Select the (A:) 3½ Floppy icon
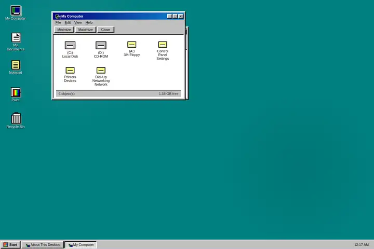This screenshot has width=374, height=249. click(x=131, y=49)
